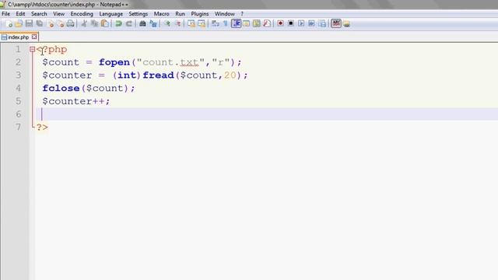Screen dimensions: 498x280
Task: Create a new document from toolbar
Action: pyautogui.click(x=9, y=23)
